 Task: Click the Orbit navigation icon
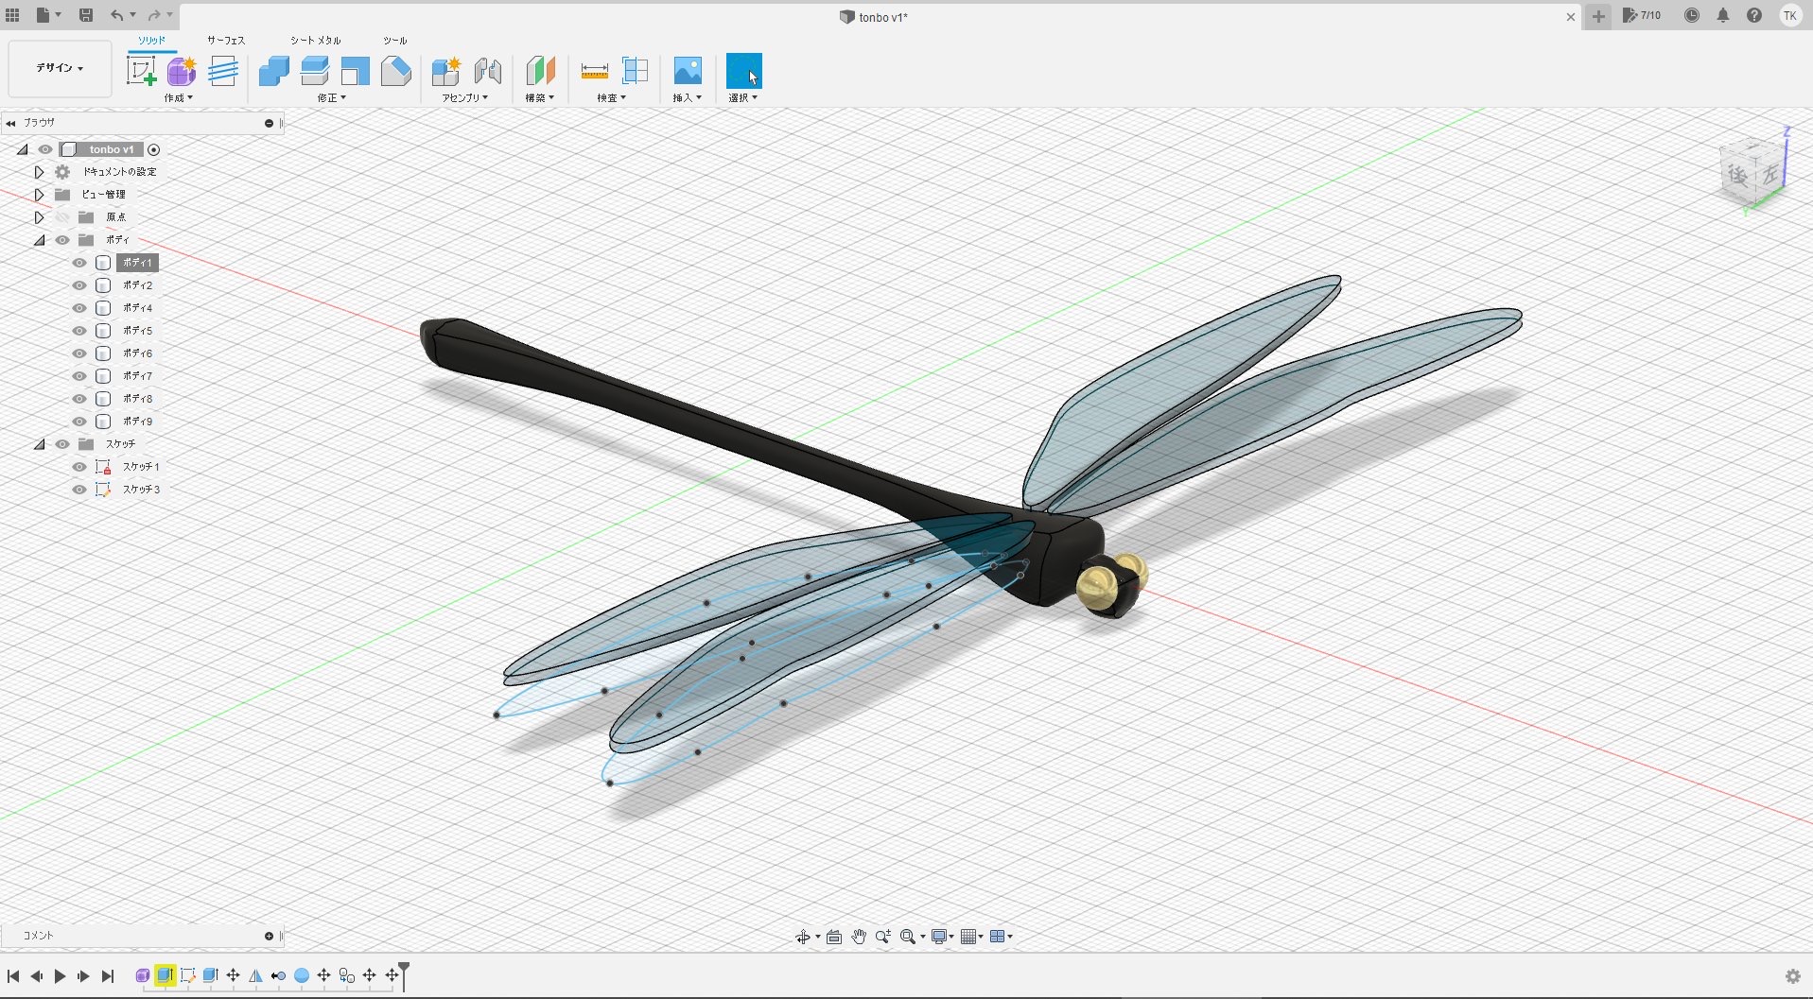click(x=802, y=937)
